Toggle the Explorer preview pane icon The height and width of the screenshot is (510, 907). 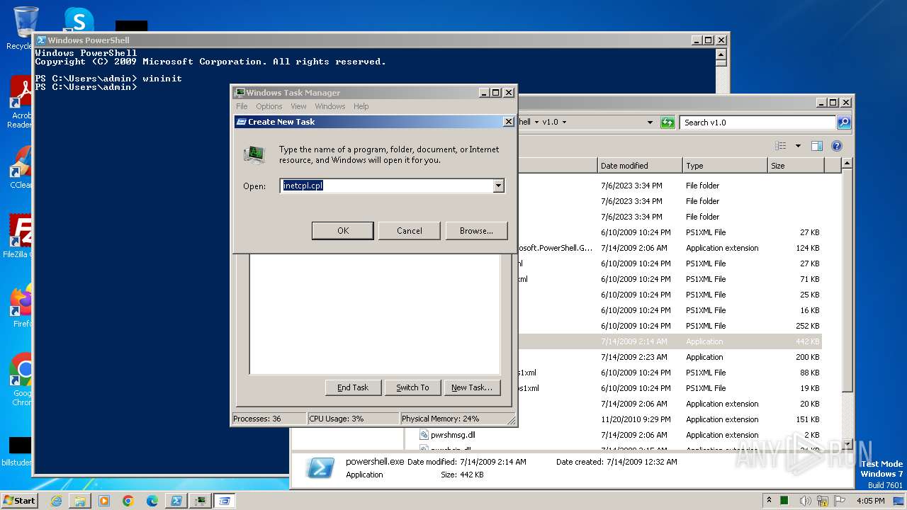coord(817,146)
